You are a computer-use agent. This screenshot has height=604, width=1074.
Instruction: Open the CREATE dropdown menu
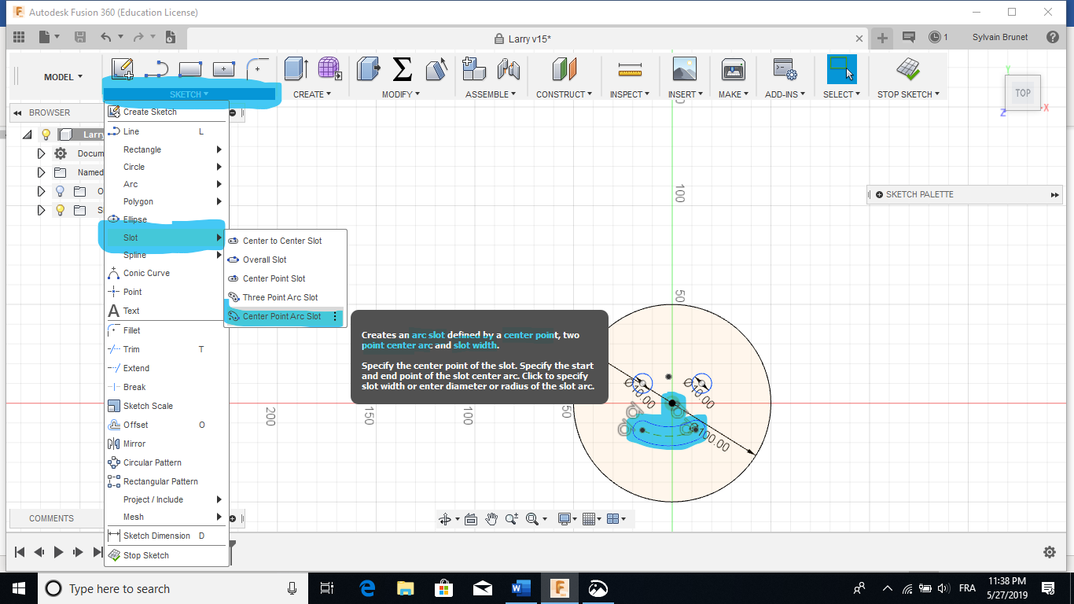click(311, 94)
